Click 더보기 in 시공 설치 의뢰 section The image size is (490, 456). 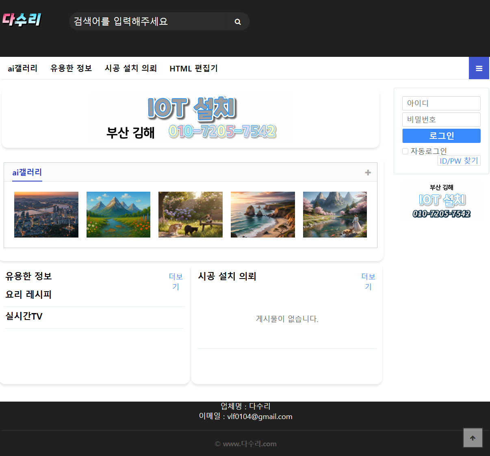click(368, 281)
